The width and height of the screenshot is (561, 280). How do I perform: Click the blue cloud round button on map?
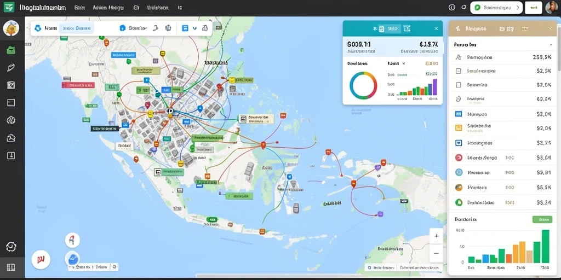click(72, 259)
